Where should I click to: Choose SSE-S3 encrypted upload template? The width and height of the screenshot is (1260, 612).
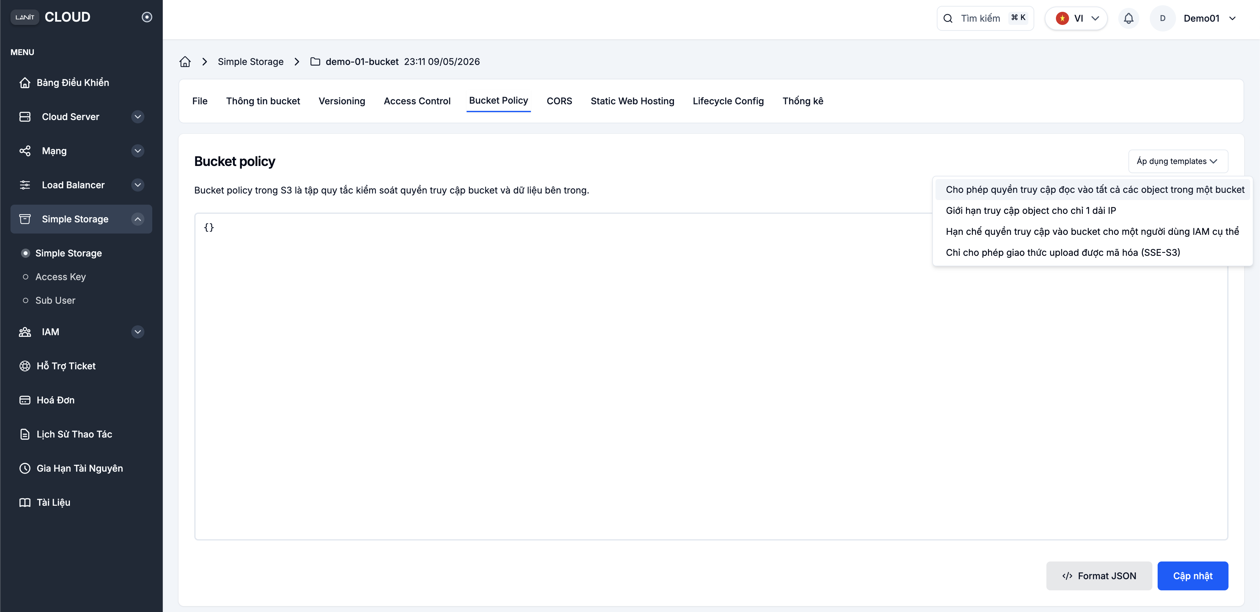click(x=1092, y=253)
